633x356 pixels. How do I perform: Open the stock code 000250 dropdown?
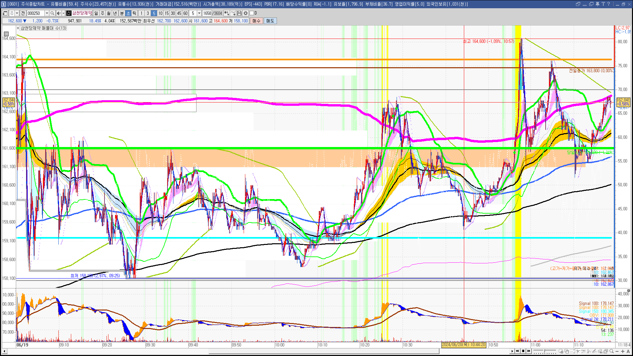point(47,13)
